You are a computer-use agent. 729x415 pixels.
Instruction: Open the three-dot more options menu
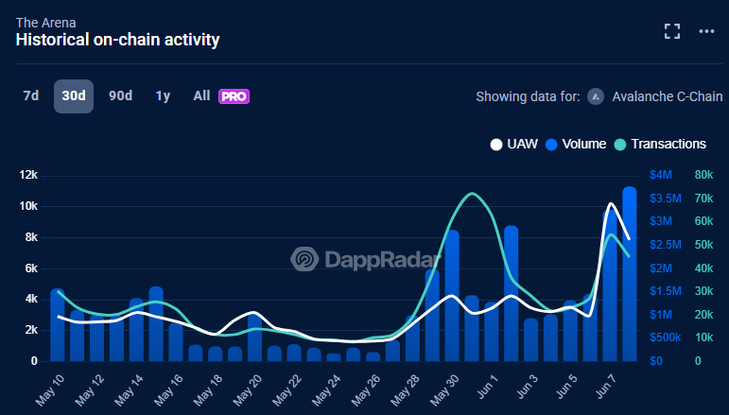[706, 31]
